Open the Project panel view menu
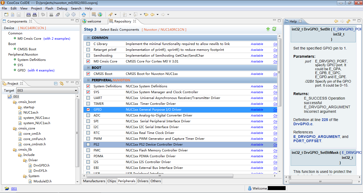 [x=67, y=83]
